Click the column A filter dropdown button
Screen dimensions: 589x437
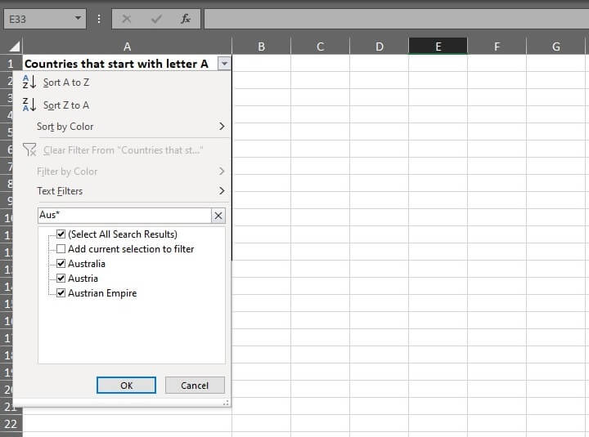click(x=224, y=63)
